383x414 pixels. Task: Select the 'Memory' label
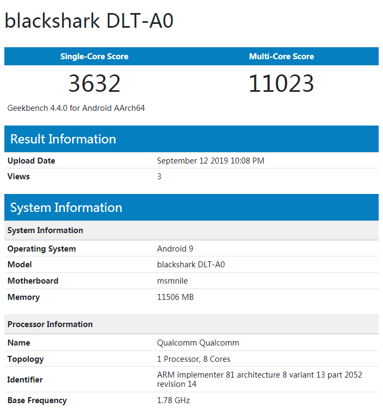[x=23, y=297]
